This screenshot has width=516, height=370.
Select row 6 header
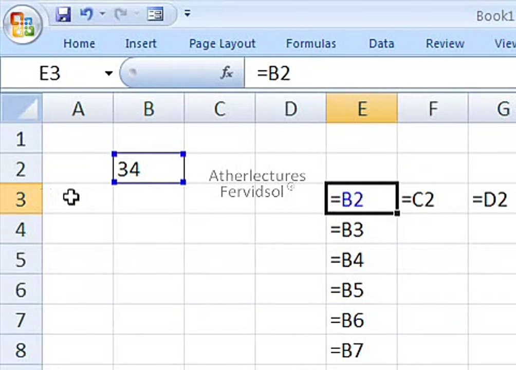pyautogui.click(x=22, y=290)
